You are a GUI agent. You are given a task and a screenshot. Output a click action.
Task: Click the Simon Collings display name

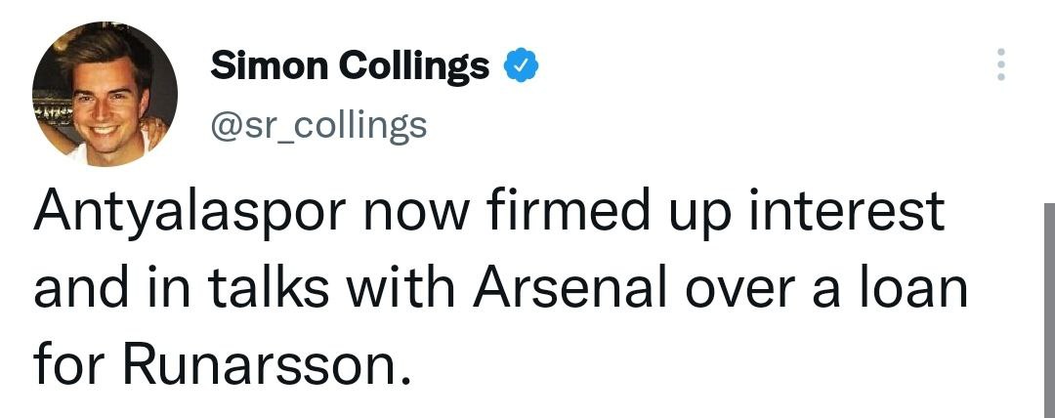point(350,66)
